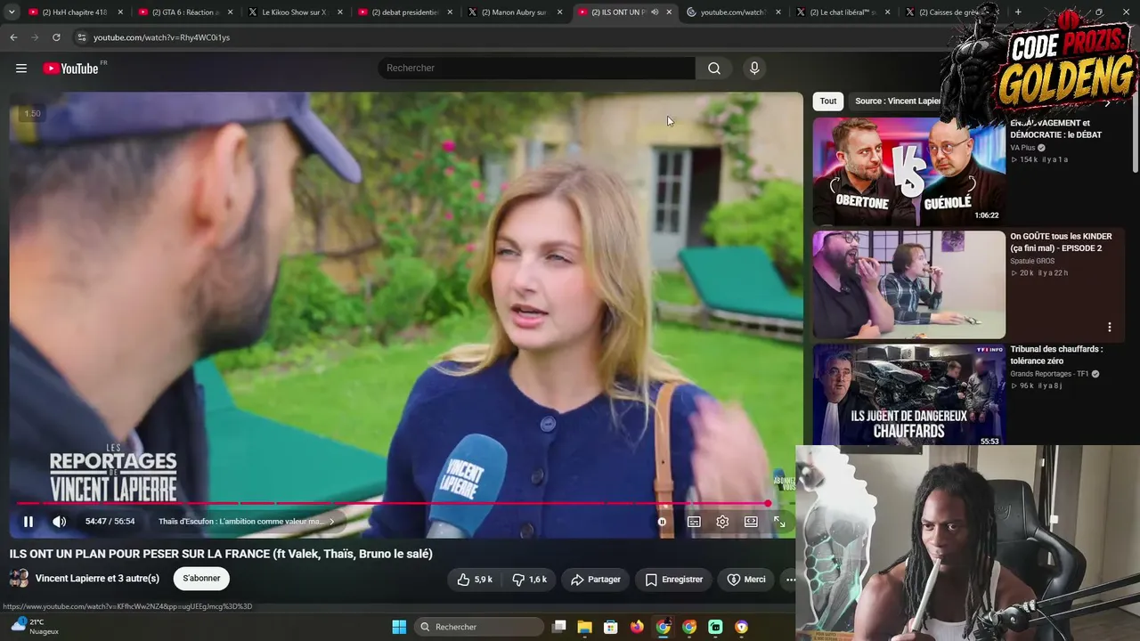1140x641 pixels.
Task: Go back with the browser back arrow
Action: pos(13,37)
